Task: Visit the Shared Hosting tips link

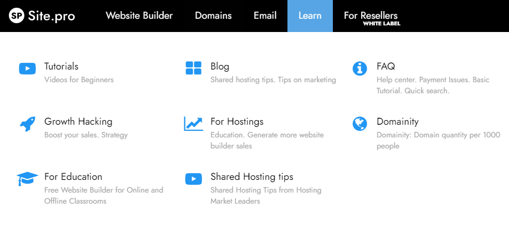Action: pyautogui.click(x=251, y=177)
